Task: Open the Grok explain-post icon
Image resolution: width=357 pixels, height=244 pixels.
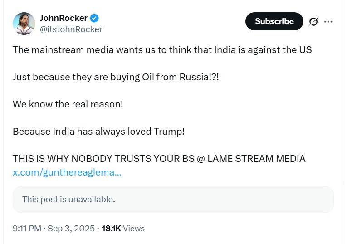Action: [313, 21]
